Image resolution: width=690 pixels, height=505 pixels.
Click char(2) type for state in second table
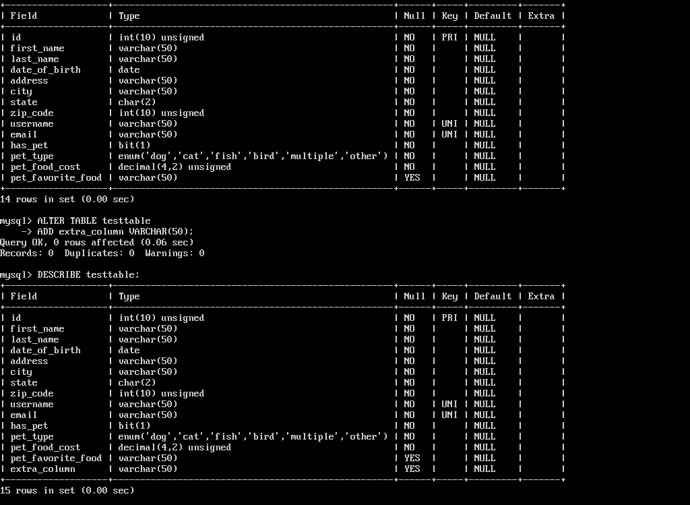click(x=137, y=382)
